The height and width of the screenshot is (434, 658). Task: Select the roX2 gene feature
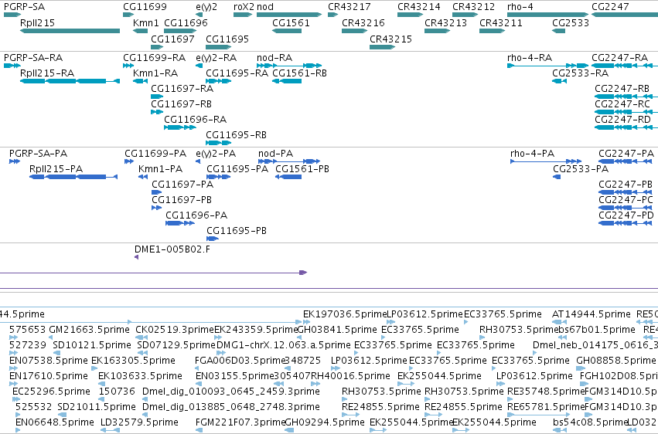(243, 15)
